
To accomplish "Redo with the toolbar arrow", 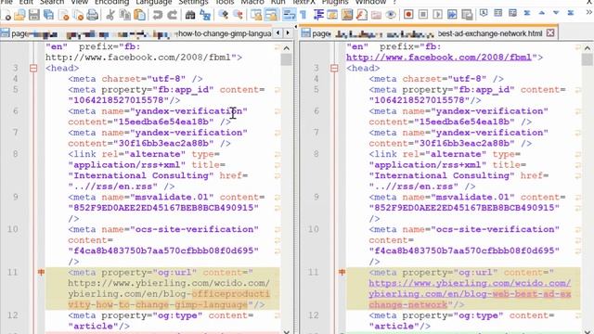I will tap(172, 15).
